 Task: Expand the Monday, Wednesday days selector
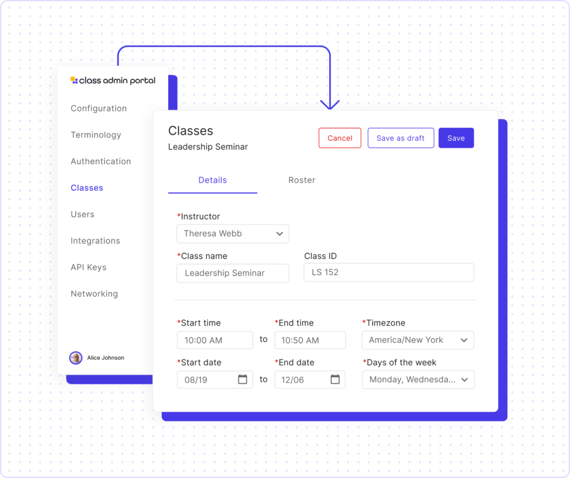[x=417, y=380]
